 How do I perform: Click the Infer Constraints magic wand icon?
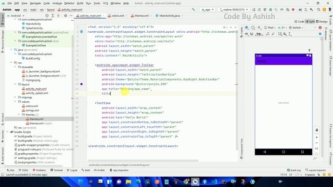point(273,34)
